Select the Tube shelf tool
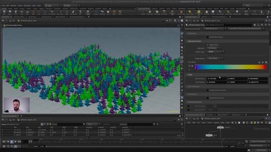The image size is (271, 152). click(x=16, y=12)
